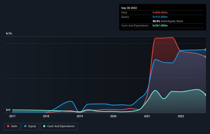
Task: Click the Equity row label in tooltip
Action: click(x=125, y=17)
